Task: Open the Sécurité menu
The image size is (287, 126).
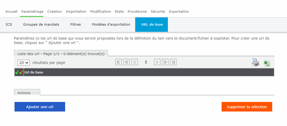Action: [x=158, y=11]
